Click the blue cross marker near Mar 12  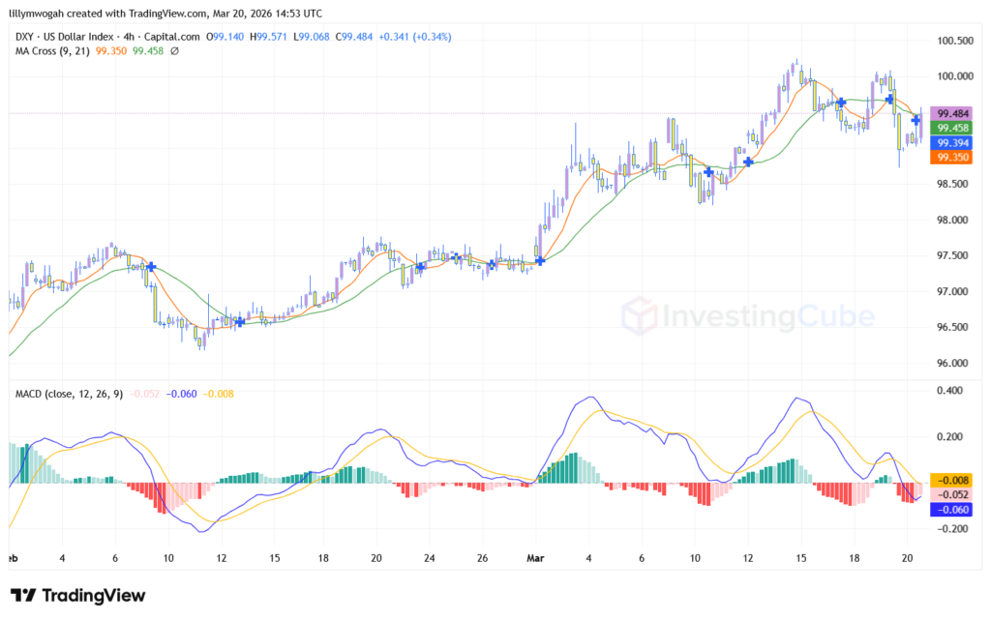(748, 162)
